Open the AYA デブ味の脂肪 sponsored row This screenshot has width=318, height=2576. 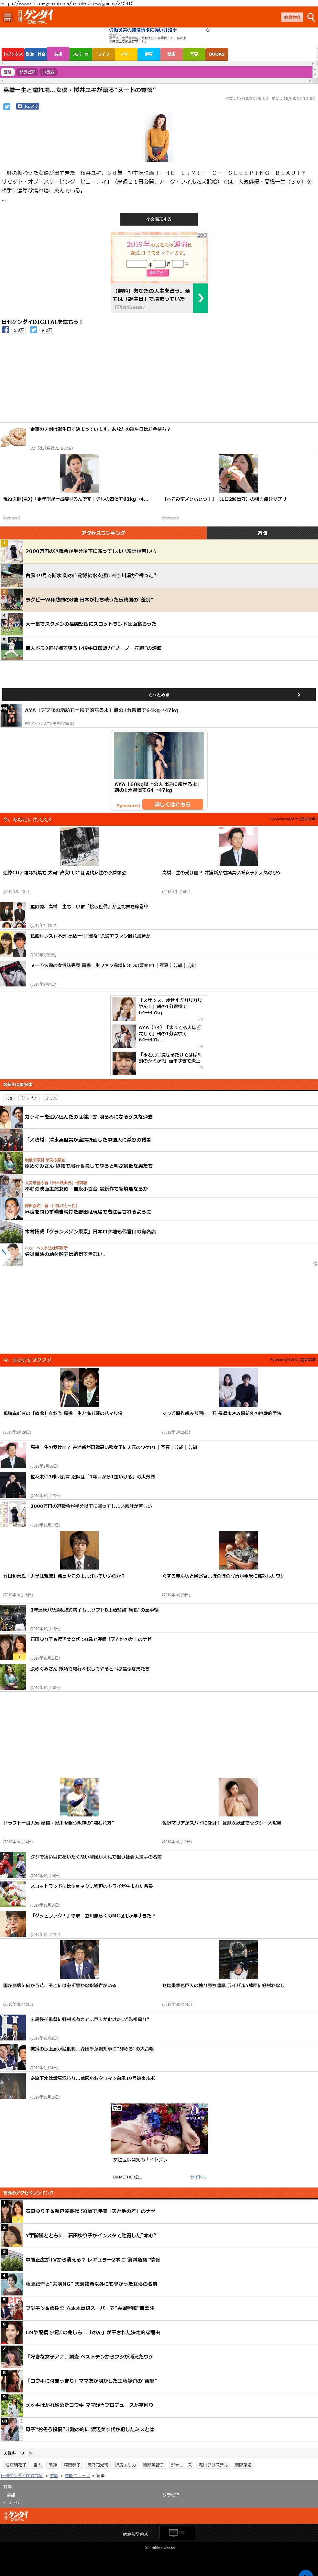(159, 715)
